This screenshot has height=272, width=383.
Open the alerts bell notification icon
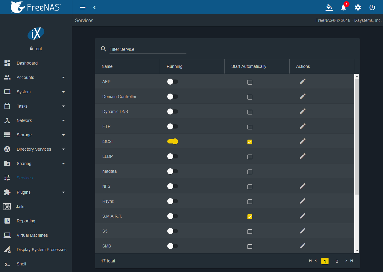(344, 7)
